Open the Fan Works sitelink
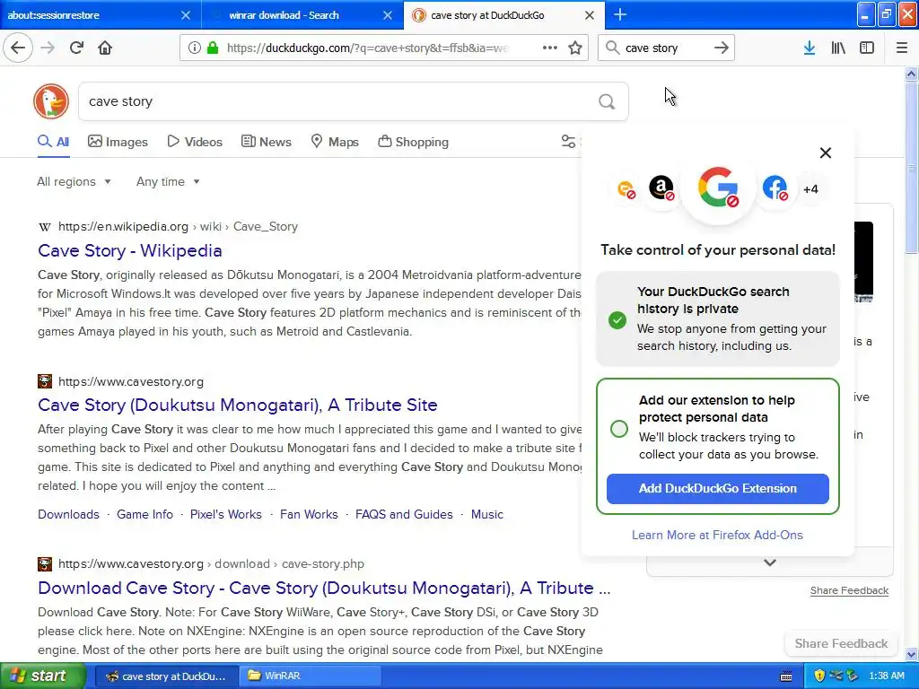This screenshot has height=689, width=919. coord(309,514)
